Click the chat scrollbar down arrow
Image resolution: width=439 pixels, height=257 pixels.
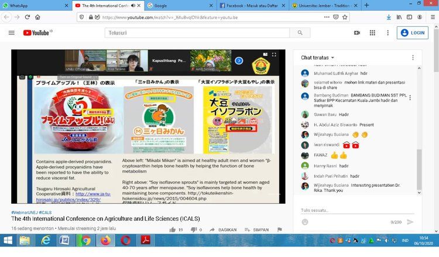tap(419, 193)
